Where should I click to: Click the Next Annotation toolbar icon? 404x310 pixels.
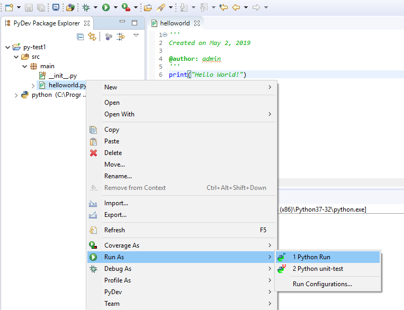coord(183,7)
